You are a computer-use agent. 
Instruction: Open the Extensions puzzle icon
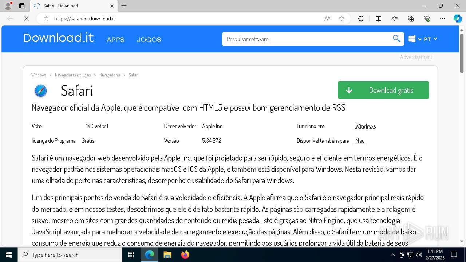point(361,19)
